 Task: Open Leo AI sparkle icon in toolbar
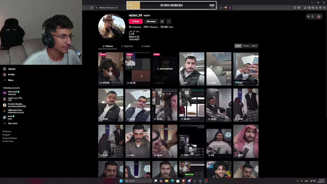(x=317, y=8)
